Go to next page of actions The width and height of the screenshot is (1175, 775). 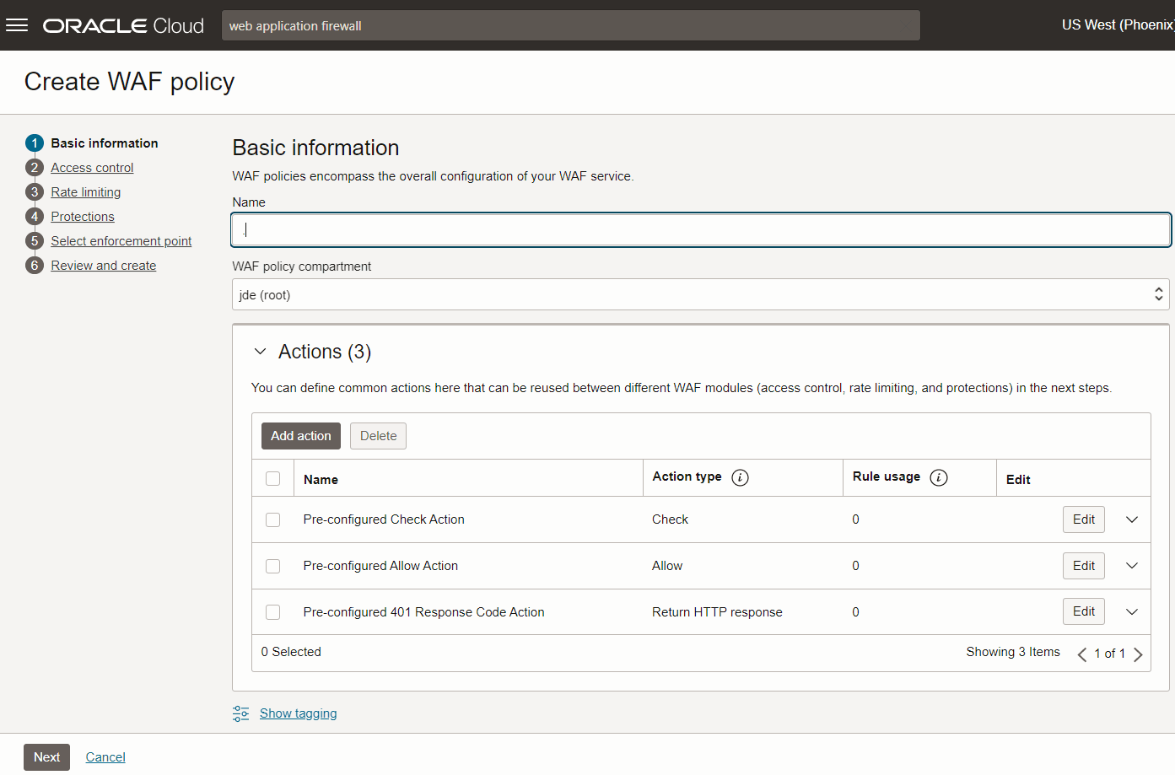point(1139,654)
